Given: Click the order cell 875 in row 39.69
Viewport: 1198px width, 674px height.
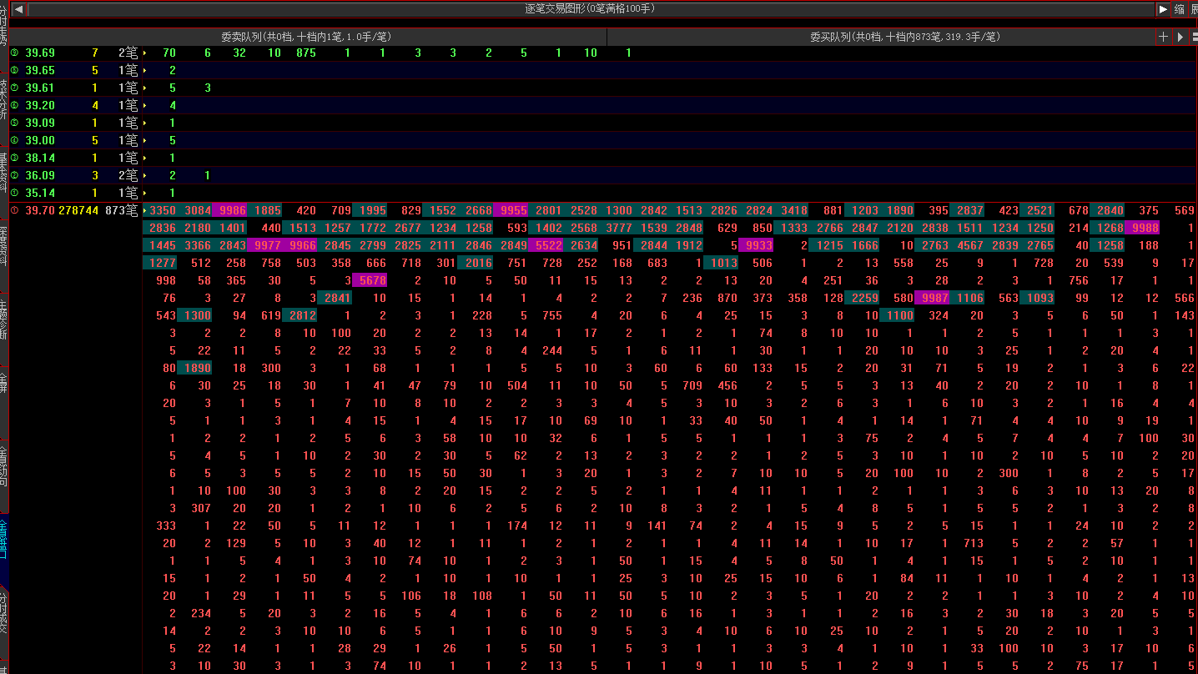Looking at the screenshot, I should (x=305, y=53).
